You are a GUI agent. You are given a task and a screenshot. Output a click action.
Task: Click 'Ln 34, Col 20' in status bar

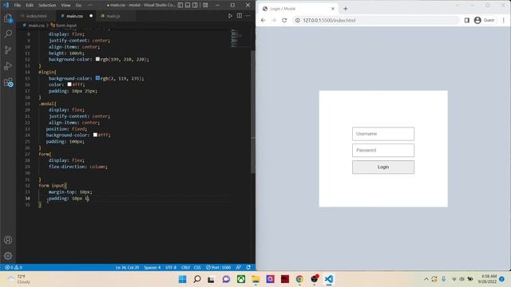(x=127, y=268)
